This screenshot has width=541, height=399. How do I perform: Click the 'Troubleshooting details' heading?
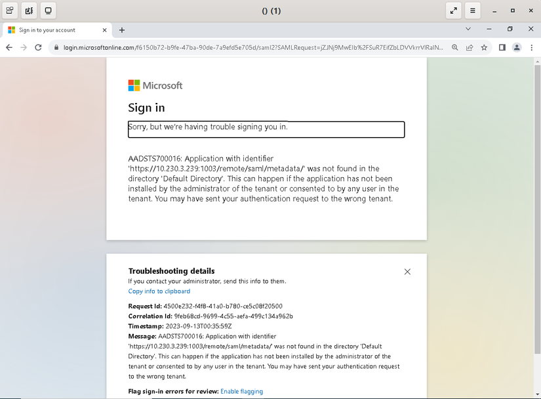coord(171,271)
